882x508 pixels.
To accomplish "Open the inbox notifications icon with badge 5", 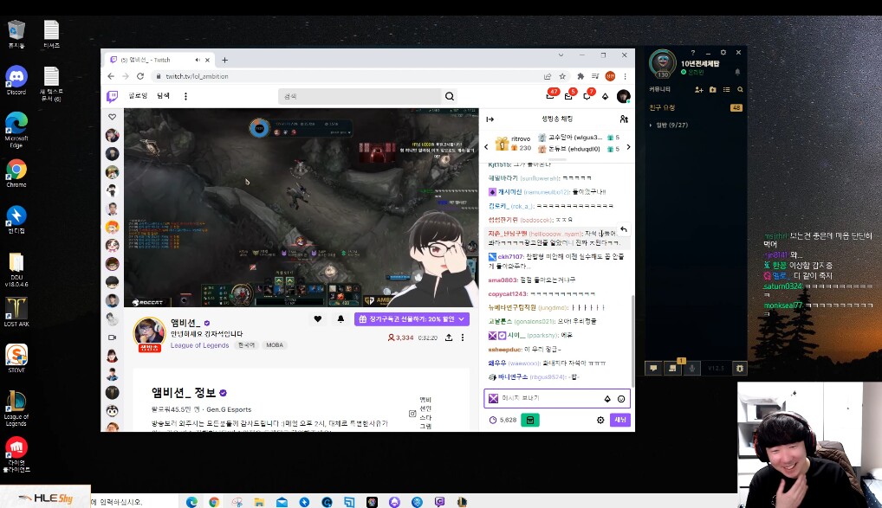I will 568,95.
